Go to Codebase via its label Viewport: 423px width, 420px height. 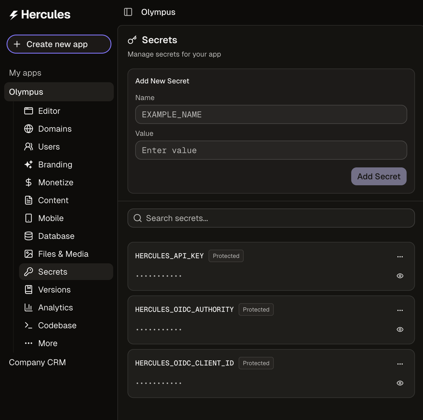pyautogui.click(x=57, y=325)
